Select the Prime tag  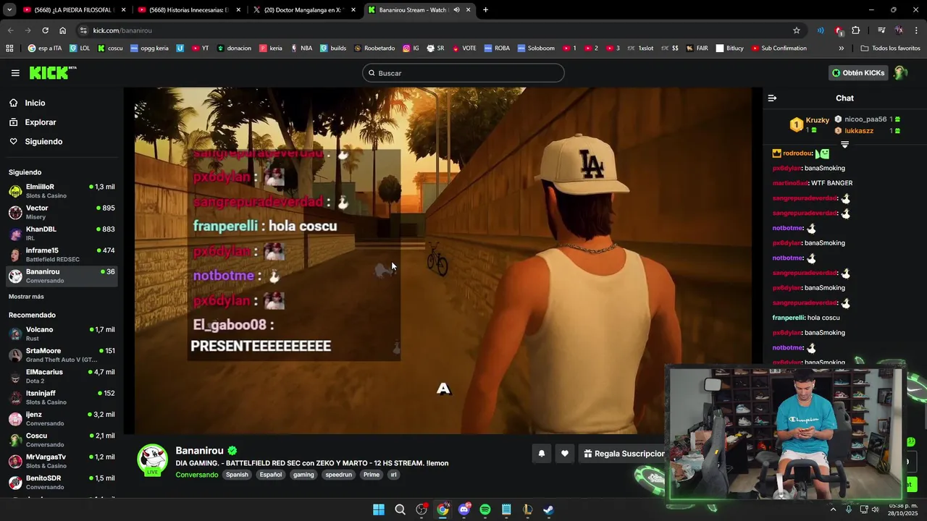pyautogui.click(x=372, y=475)
